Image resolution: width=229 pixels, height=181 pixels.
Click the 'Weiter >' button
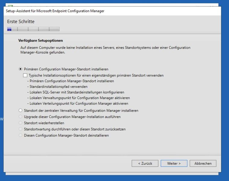point(174,163)
